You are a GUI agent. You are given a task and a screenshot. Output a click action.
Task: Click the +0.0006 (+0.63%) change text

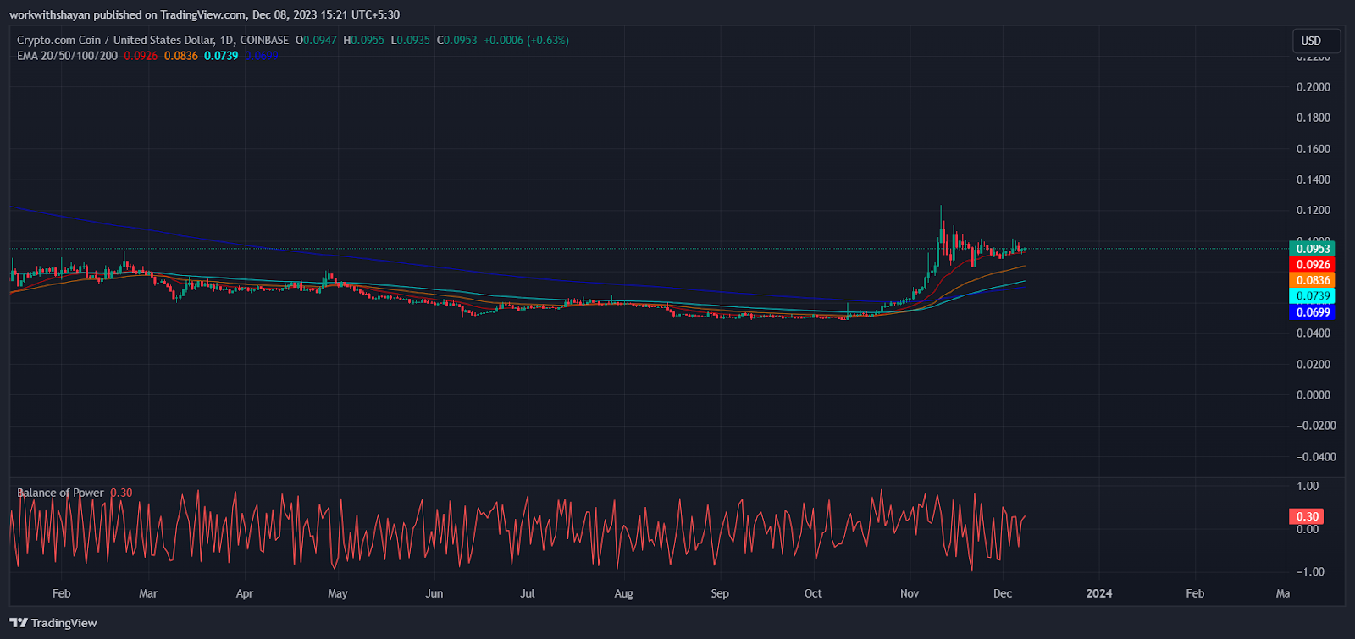tap(526, 40)
